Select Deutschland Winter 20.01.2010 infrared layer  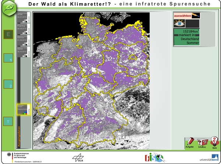[24, 17]
